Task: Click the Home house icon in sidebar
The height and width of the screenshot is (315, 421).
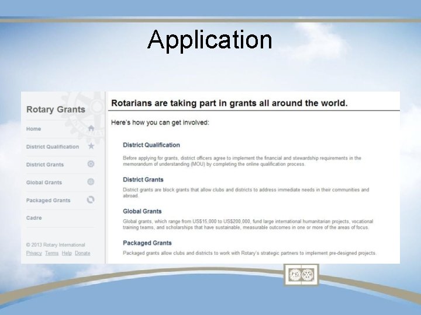Action: coord(91,128)
